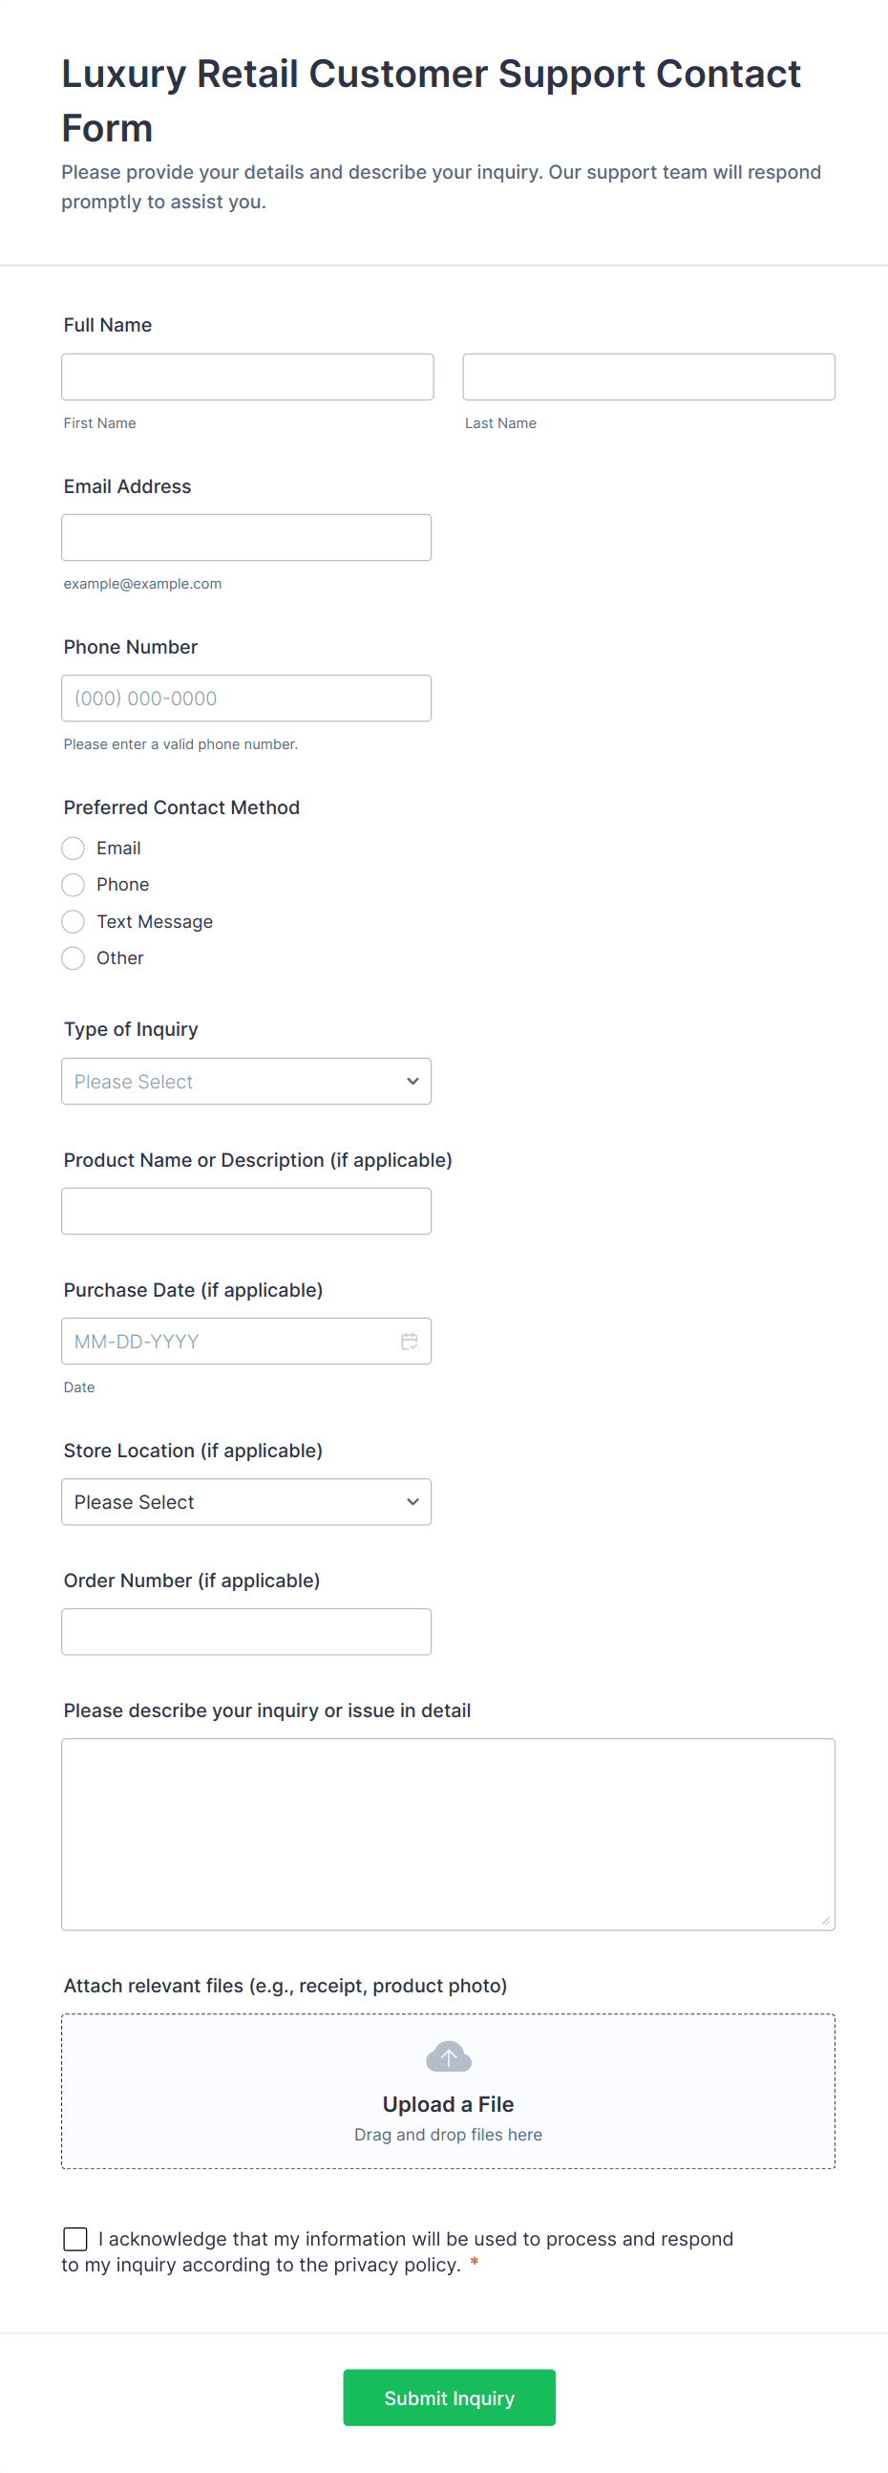Select the Email contact method
This screenshot has width=888, height=2473.
point(73,848)
